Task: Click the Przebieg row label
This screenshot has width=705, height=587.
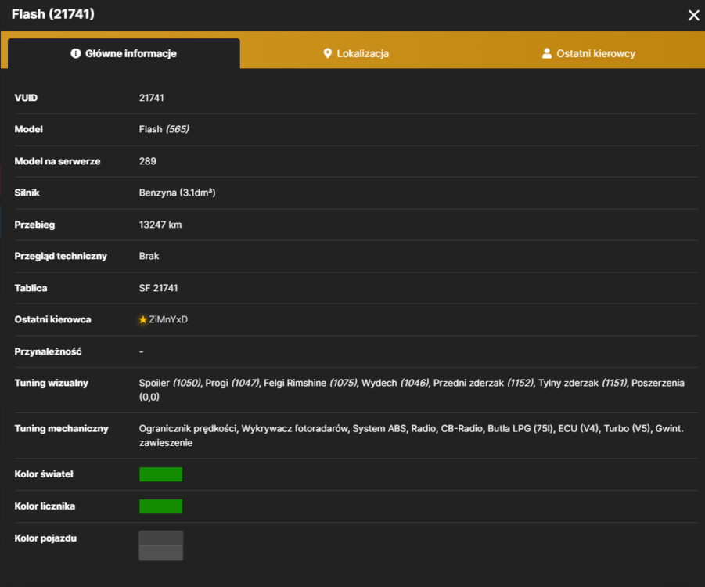Action: coord(34,225)
